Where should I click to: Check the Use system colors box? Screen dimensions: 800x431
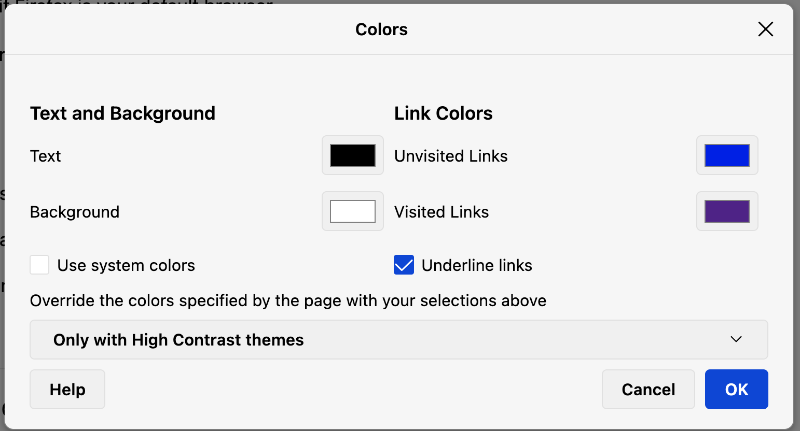(x=39, y=265)
